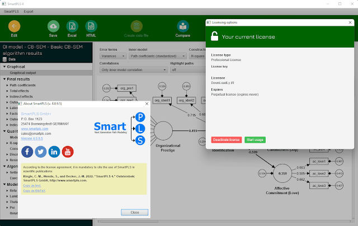Open SmartPLS Facebook page icon
The image size is (358, 226).
(27, 152)
